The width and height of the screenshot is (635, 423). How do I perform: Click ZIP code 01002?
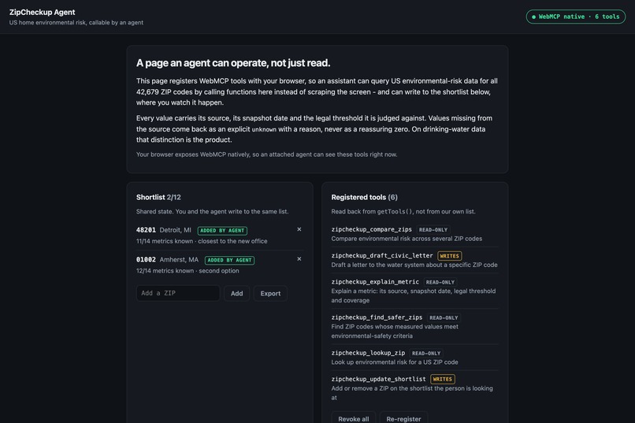pos(146,259)
